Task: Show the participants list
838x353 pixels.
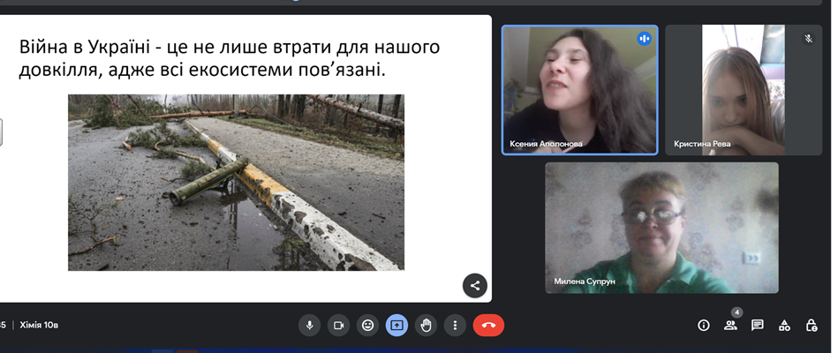Action: [x=730, y=326]
